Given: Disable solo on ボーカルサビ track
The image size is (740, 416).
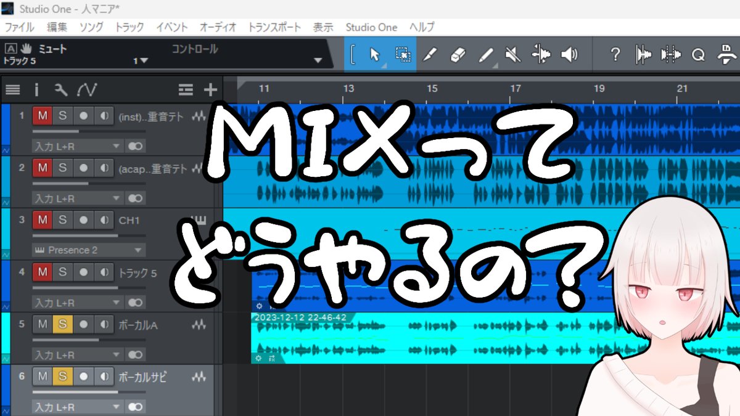Looking at the screenshot, I should (62, 376).
